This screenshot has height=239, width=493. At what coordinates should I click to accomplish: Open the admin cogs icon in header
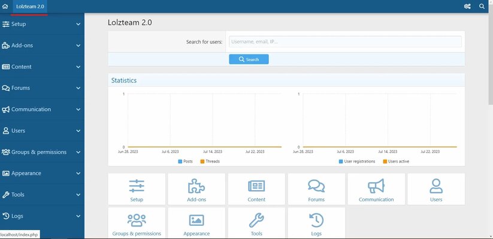pyautogui.click(x=467, y=6)
